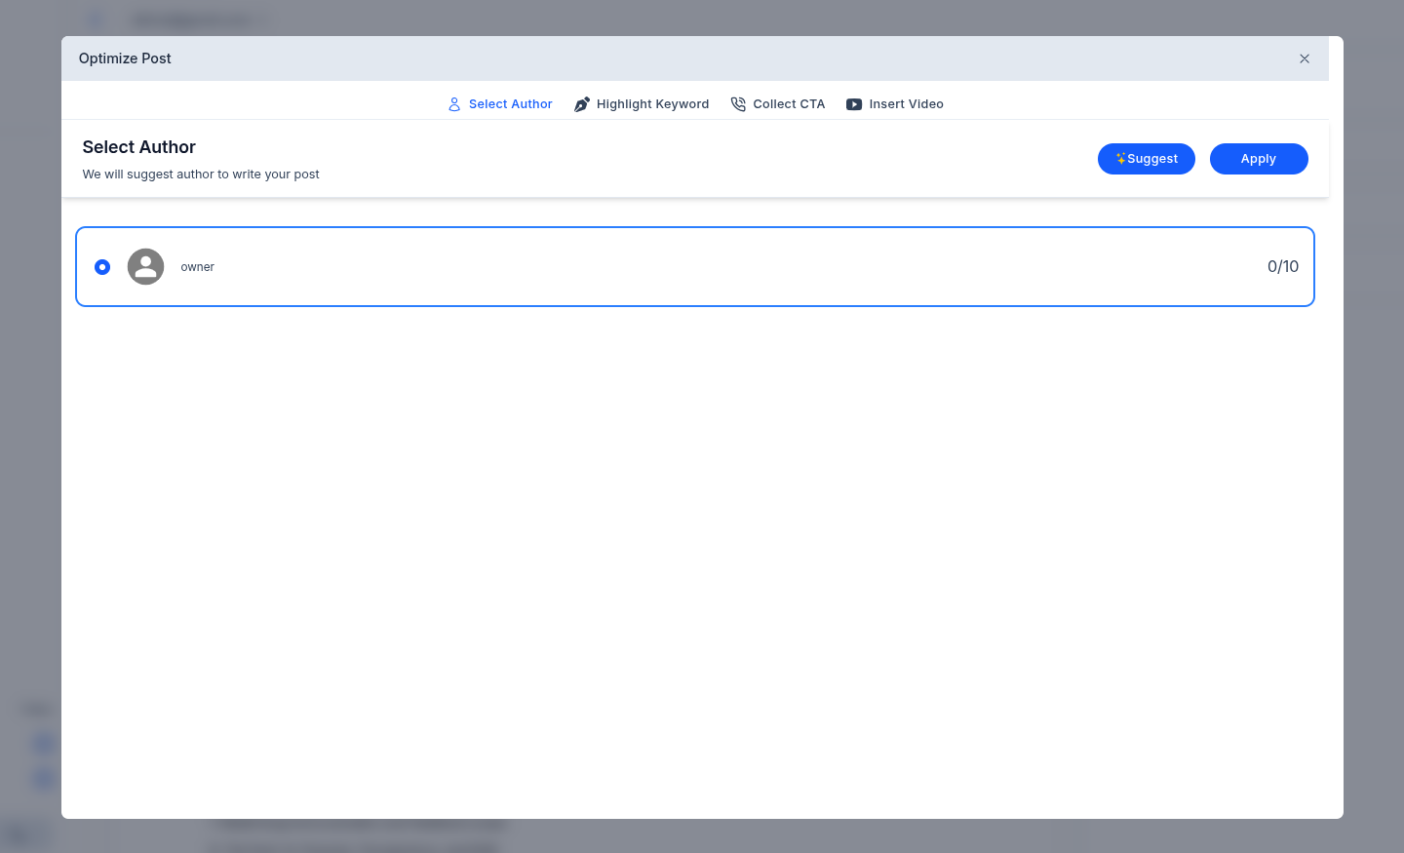This screenshot has width=1404, height=853.
Task: Open the Highlight Keyword tab
Action: [652, 104]
